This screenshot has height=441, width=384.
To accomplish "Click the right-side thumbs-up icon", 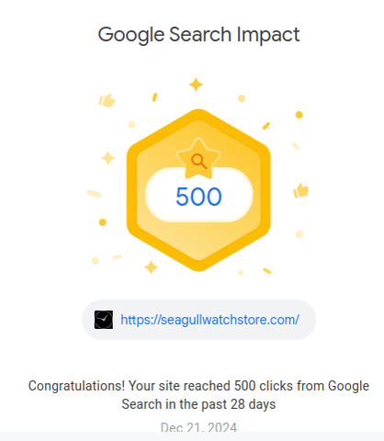I will pyautogui.click(x=300, y=190).
